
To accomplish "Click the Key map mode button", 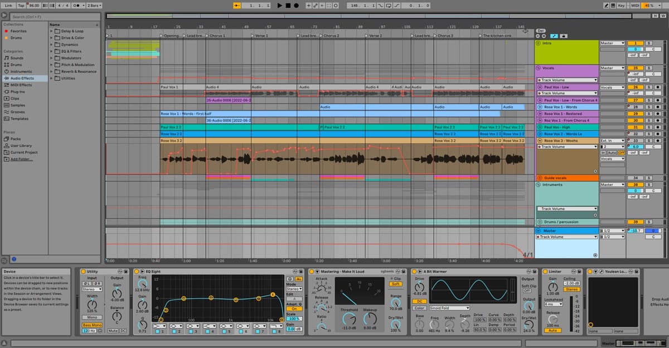I will [x=621, y=5].
